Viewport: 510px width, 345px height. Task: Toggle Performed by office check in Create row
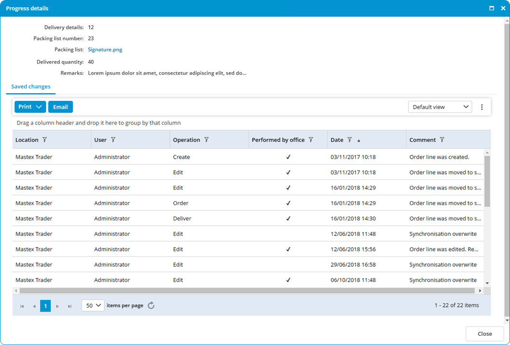pos(288,157)
